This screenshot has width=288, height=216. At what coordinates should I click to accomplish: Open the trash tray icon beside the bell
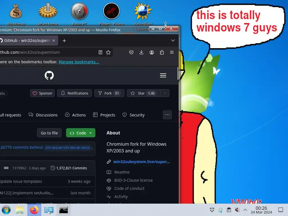pyautogui.click(x=220, y=210)
